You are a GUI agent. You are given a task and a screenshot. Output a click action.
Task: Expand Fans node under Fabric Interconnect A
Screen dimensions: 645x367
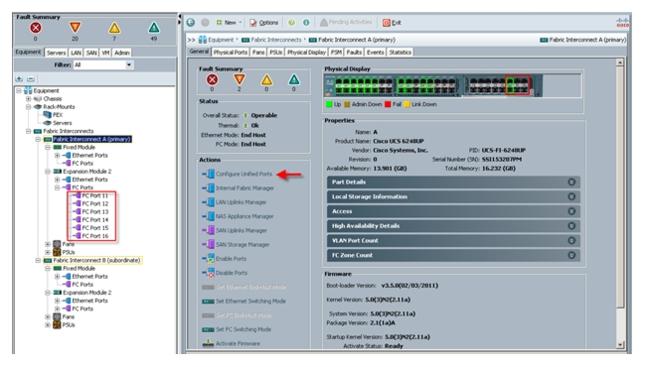[x=48, y=244]
